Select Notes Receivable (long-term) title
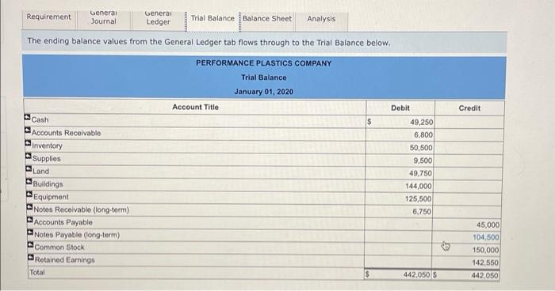 (x=82, y=210)
